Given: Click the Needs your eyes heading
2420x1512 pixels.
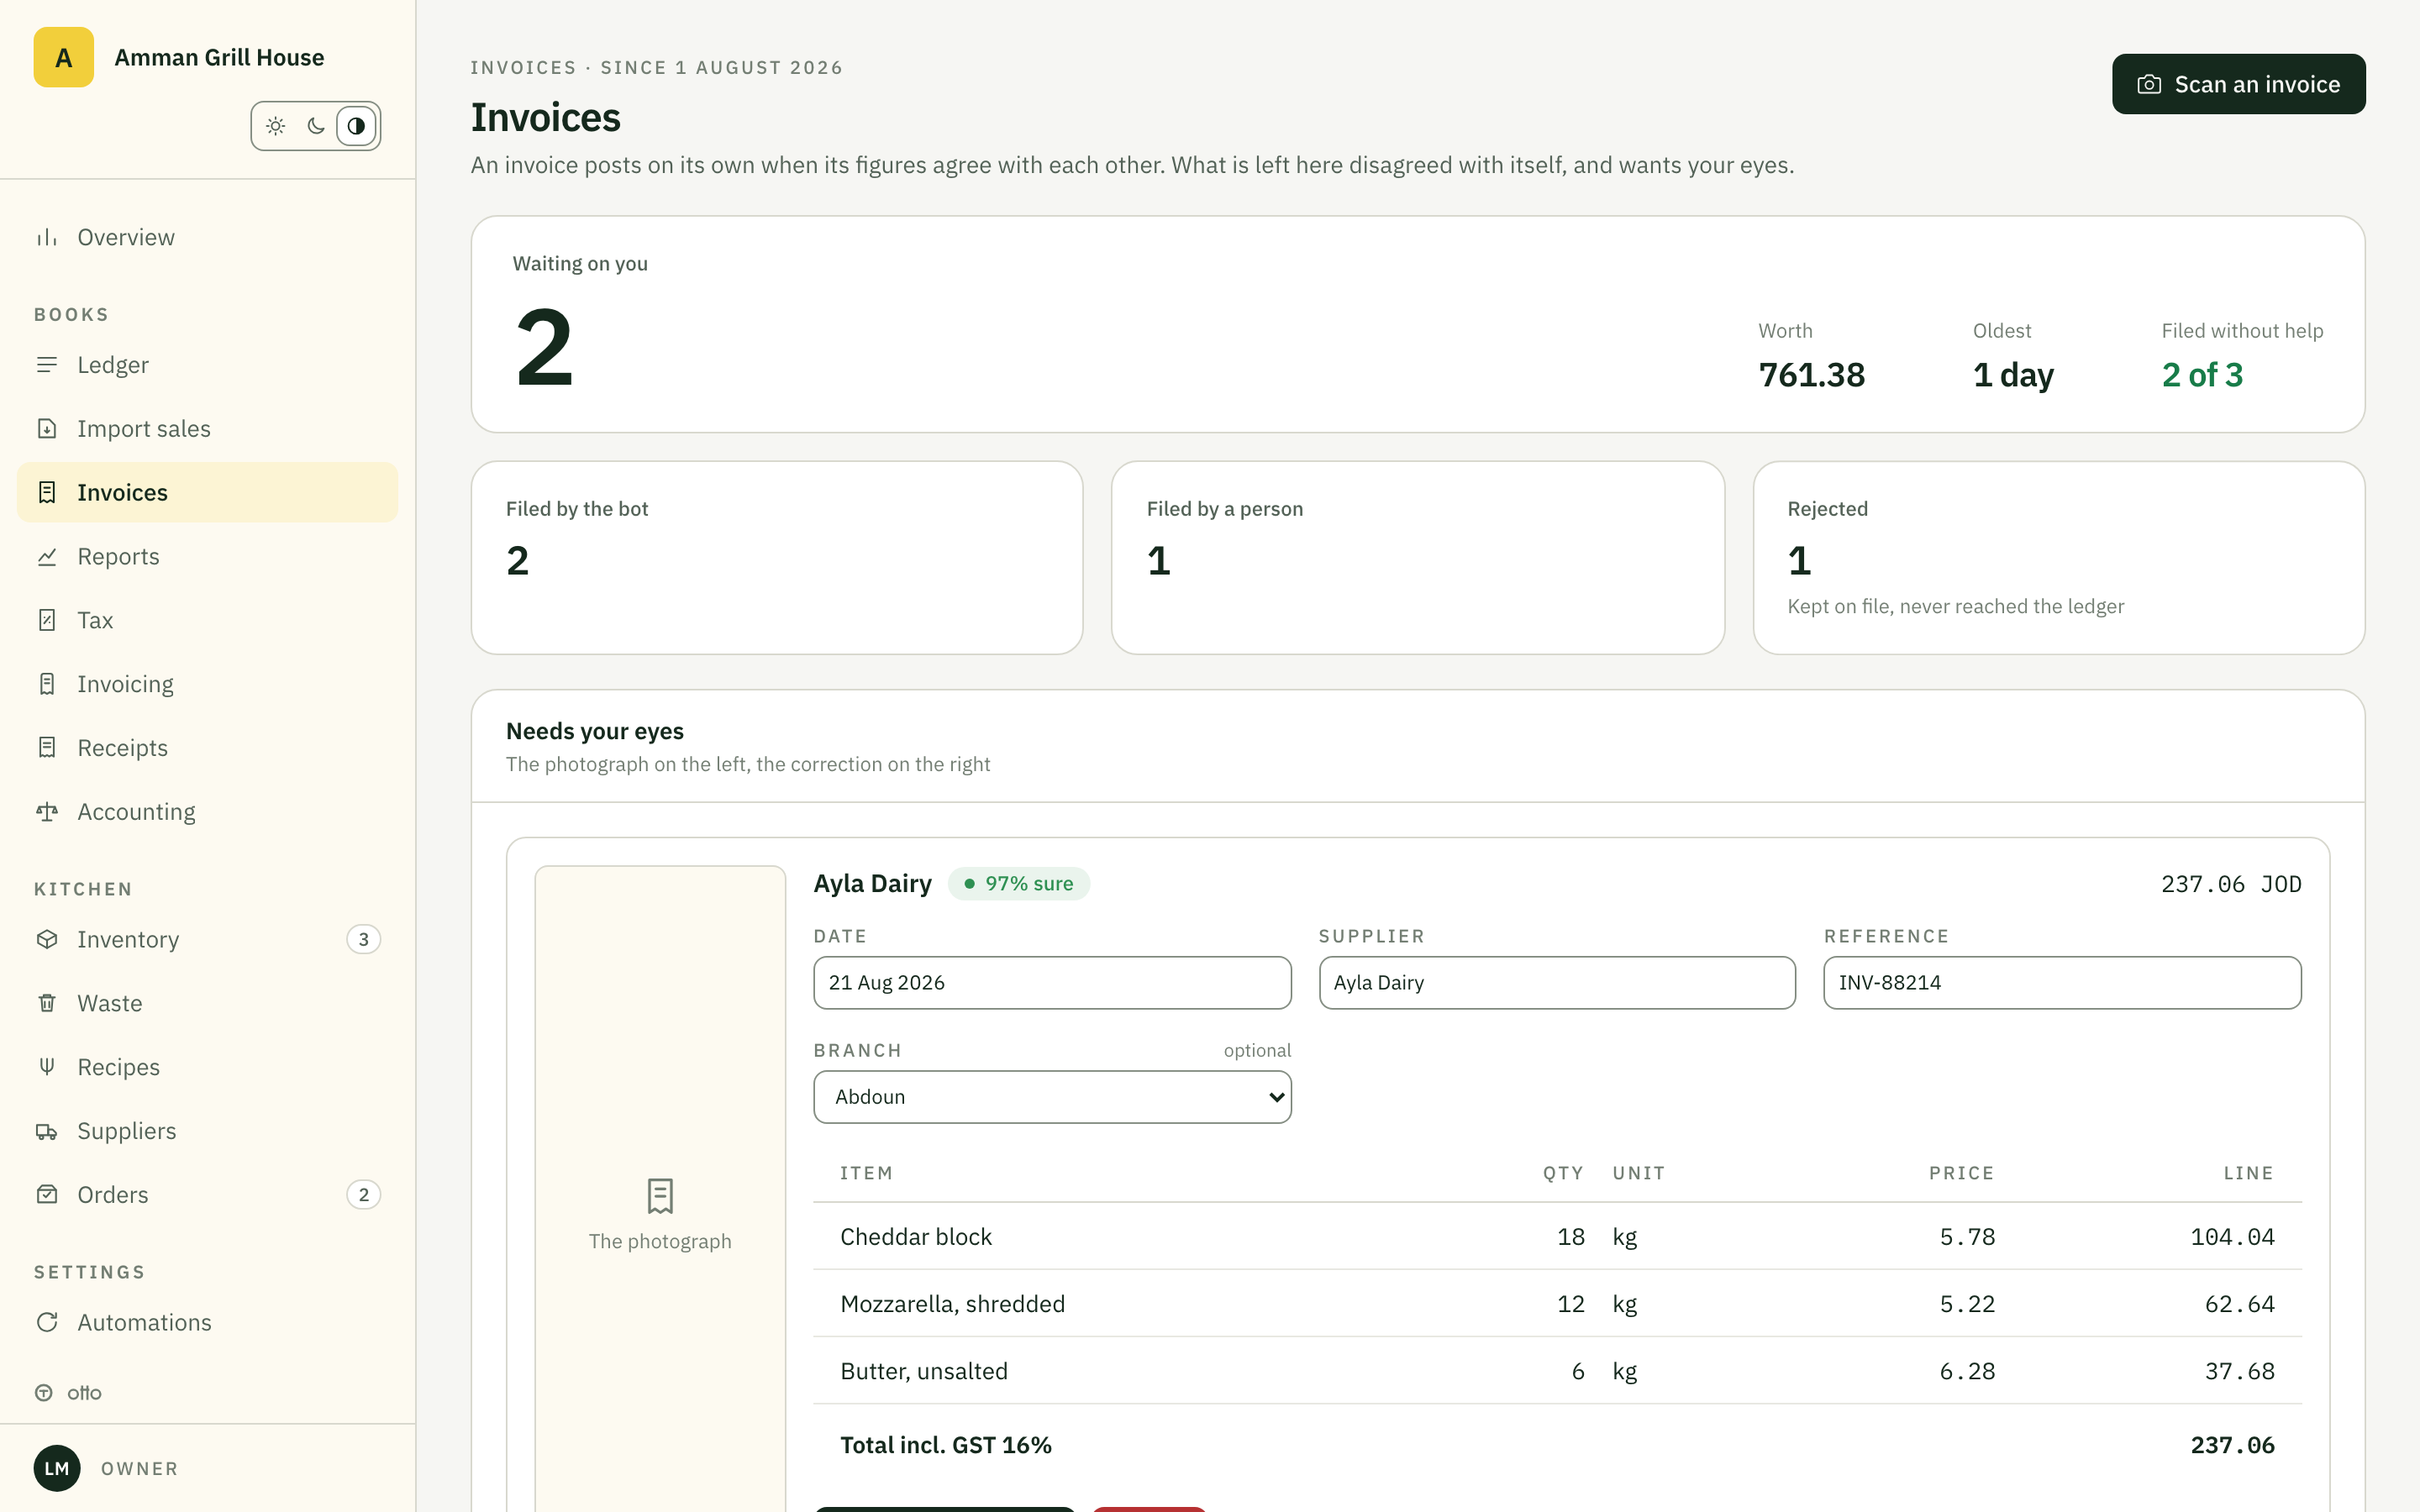Looking at the screenshot, I should tap(595, 731).
